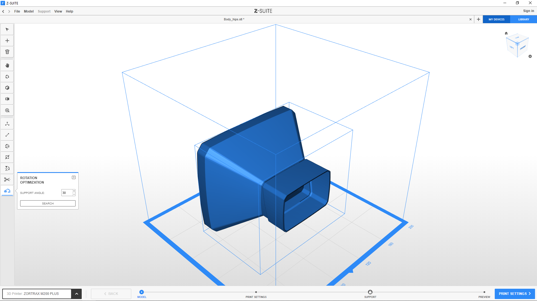Image resolution: width=537 pixels, height=301 pixels.
Task: Increase support angle with plus stepper
Action: 74,191
